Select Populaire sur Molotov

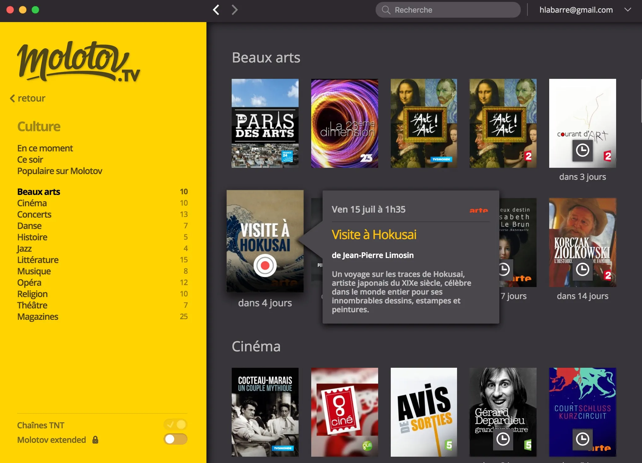click(60, 171)
